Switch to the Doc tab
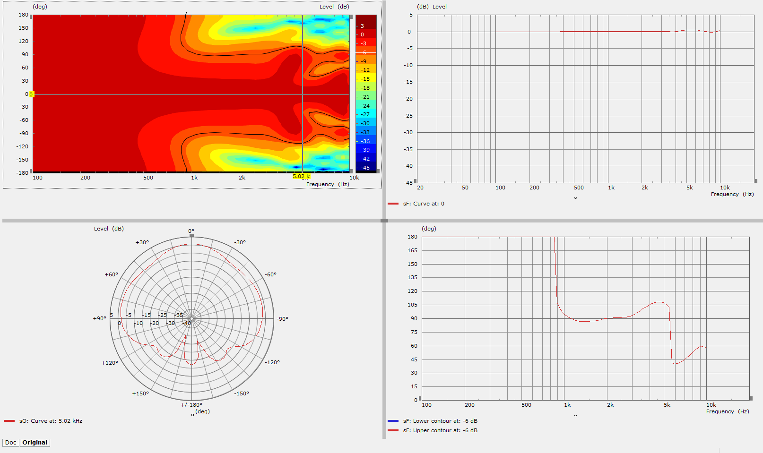The height and width of the screenshot is (453, 763). click(11, 443)
